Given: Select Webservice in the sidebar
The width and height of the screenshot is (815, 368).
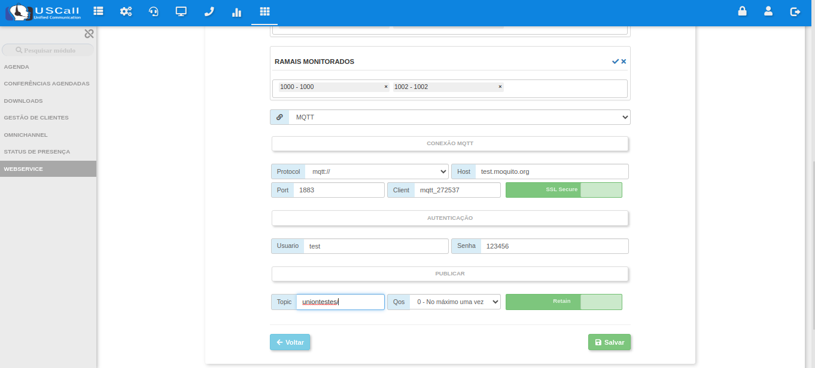Looking at the screenshot, I should 48,169.
